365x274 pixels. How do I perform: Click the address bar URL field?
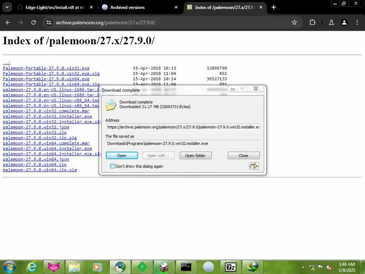[172, 22]
